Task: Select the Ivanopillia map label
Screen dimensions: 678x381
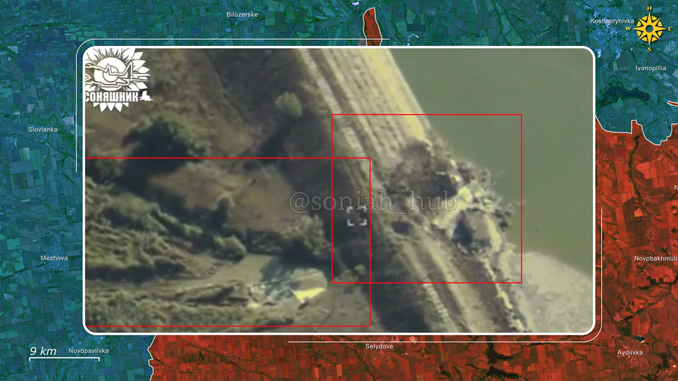Action: click(x=650, y=68)
